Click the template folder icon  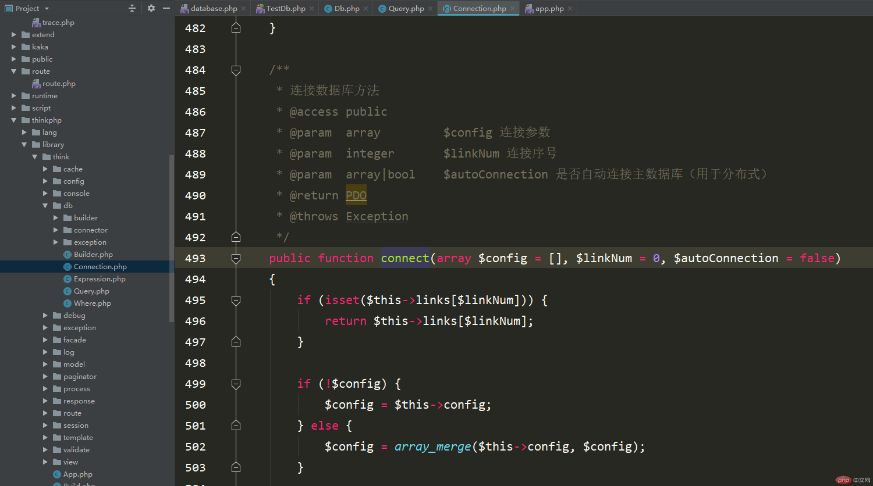[57, 438]
